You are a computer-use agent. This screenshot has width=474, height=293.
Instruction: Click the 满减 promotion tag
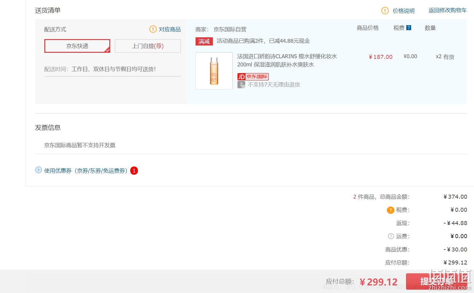click(204, 41)
